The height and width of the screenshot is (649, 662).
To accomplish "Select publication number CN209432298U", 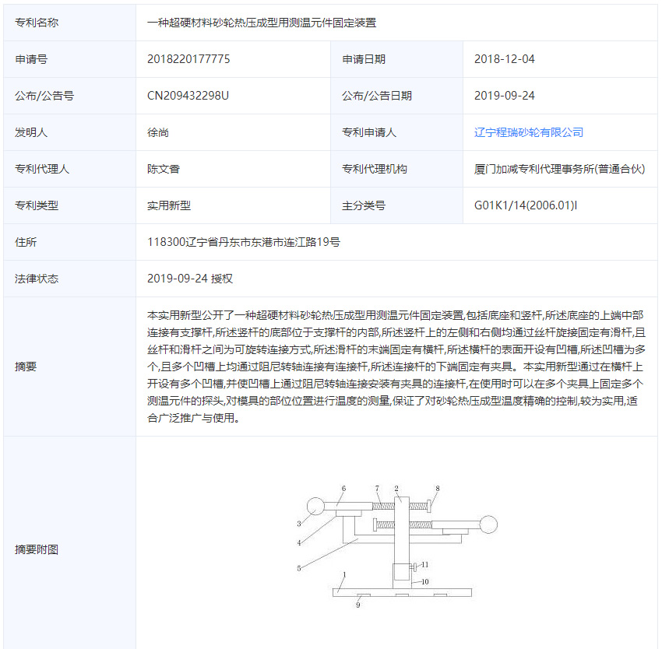I will (x=188, y=96).
